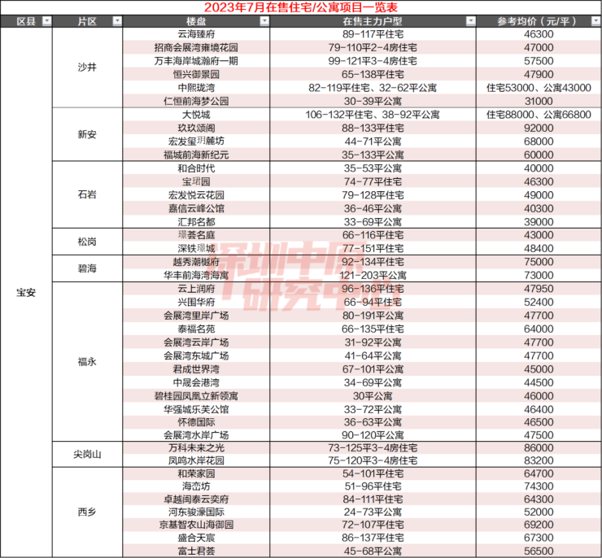Select the 宝安 district cell
The image size is (602, 558).
coord(26,292)
